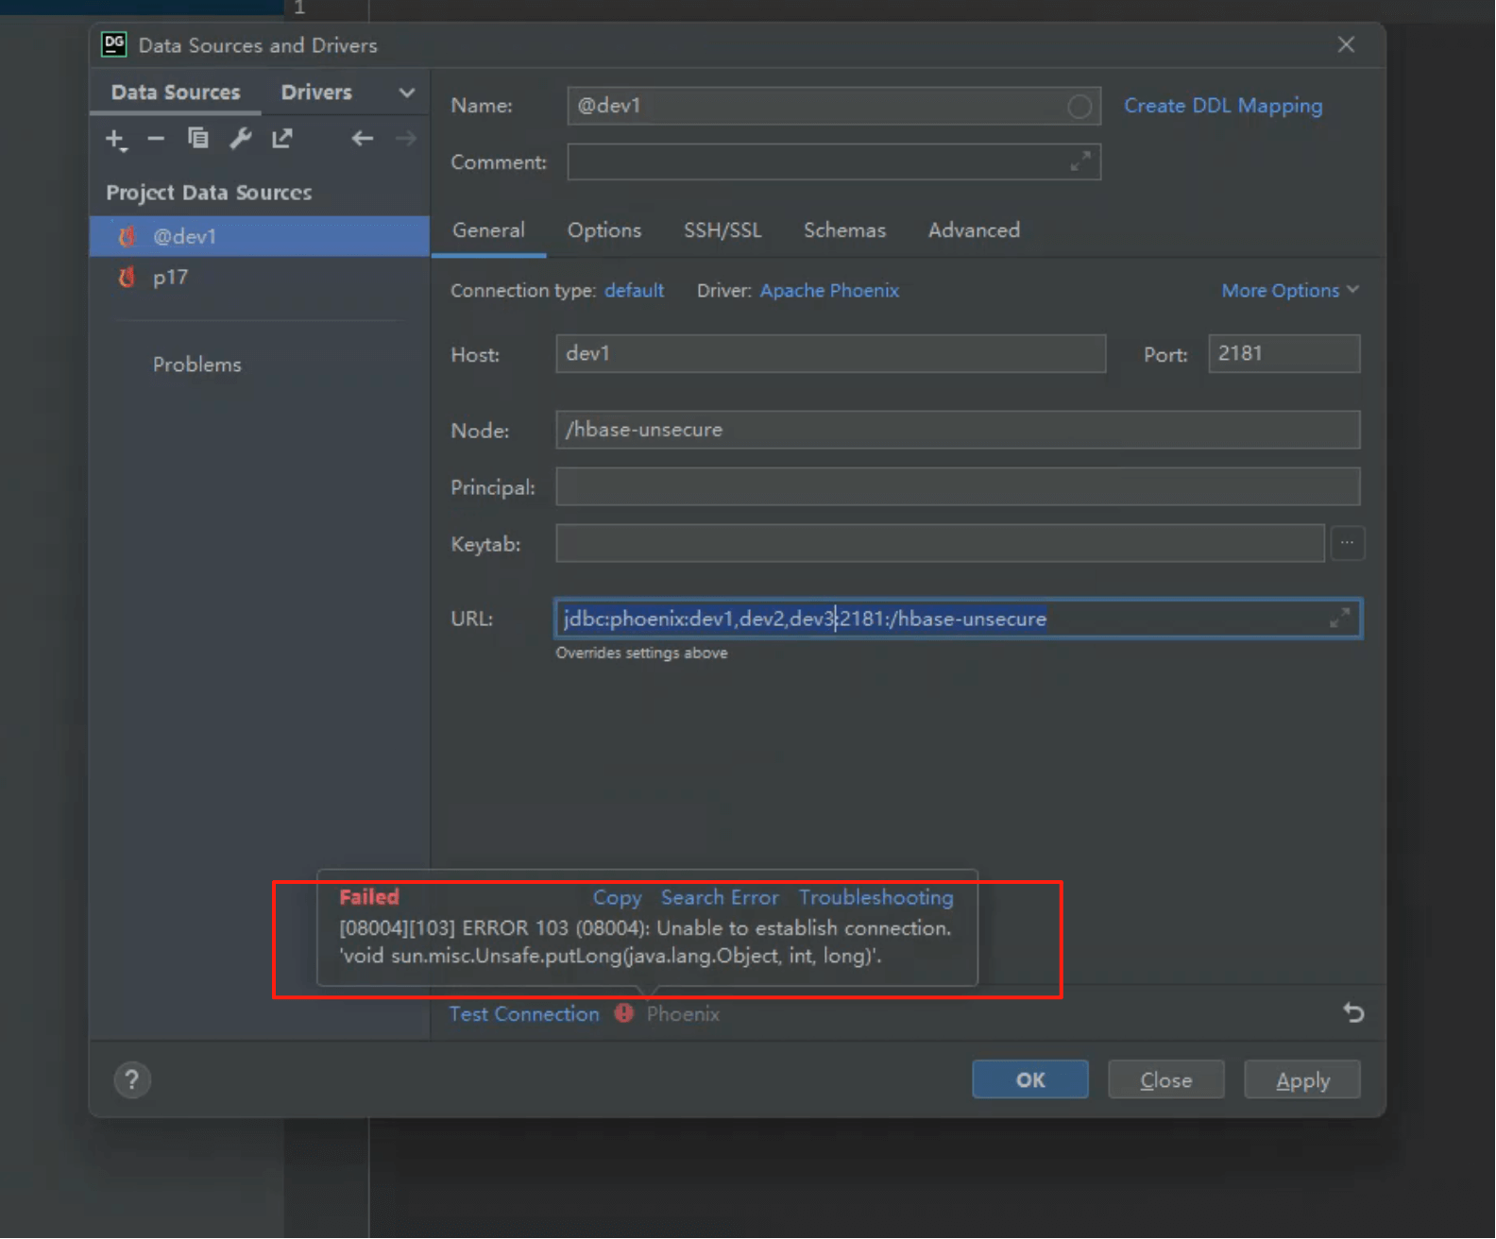Make data source global via export icon
Screen dimensions: 1496x1239
(x=281, y=139)
